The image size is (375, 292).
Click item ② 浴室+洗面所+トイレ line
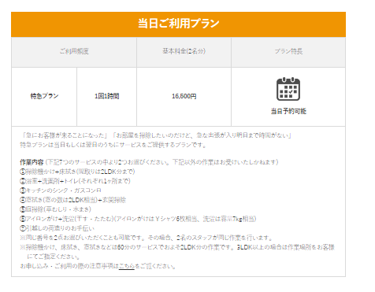pos(76,181)
